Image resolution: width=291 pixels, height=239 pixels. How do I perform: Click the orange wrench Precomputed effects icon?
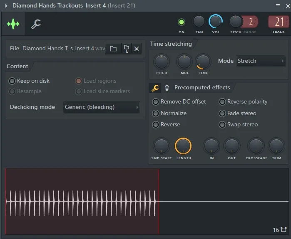[x=155, y=88]
